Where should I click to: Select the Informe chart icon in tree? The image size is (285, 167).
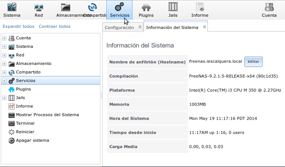[x=12, y=106]
